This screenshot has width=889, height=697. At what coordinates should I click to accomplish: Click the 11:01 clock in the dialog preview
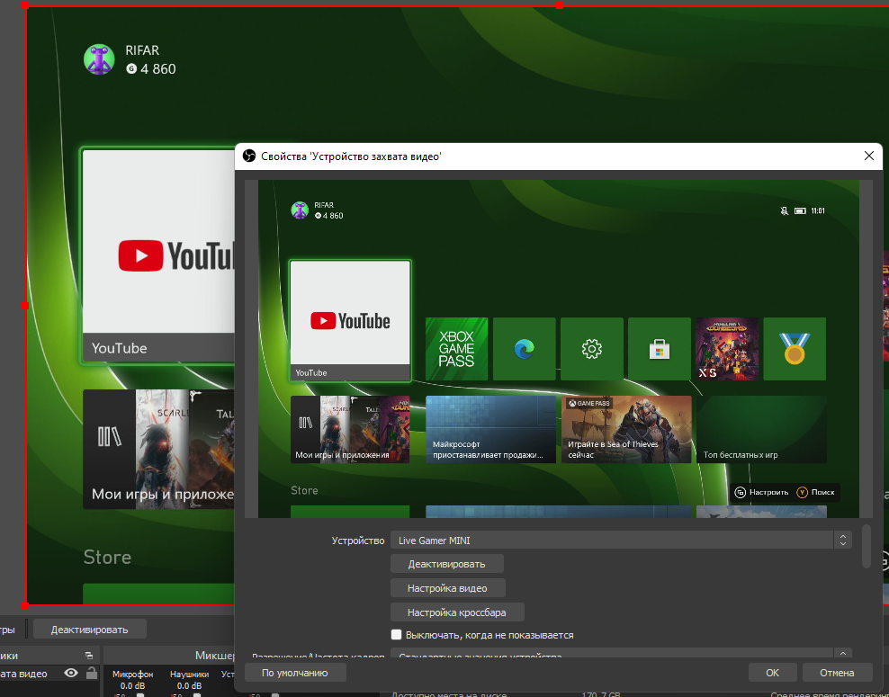[x=818, y=210]
